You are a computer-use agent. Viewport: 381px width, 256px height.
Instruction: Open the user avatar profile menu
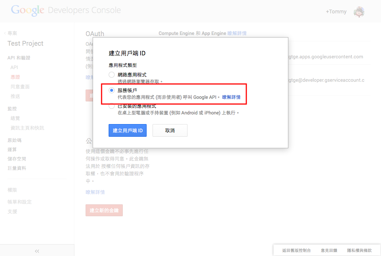click(x=359, y=12)
